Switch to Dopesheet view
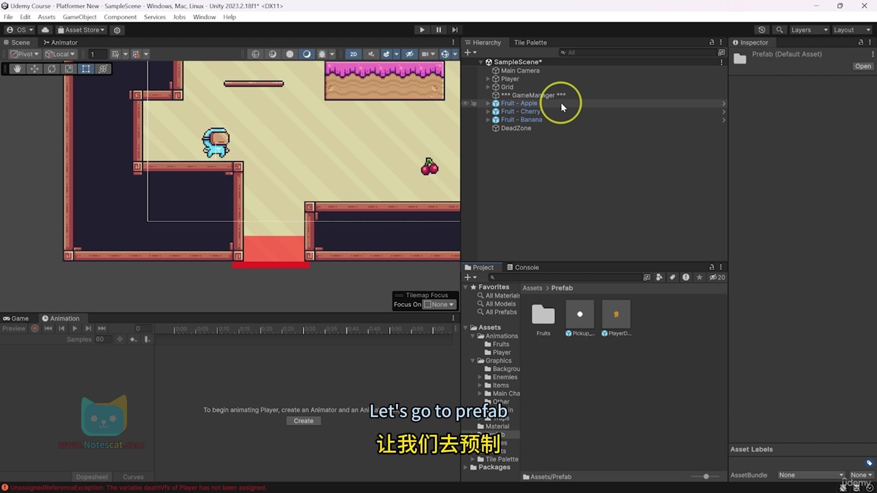Image resolution: width=877 pixels, height=493 pixels. 92,477
